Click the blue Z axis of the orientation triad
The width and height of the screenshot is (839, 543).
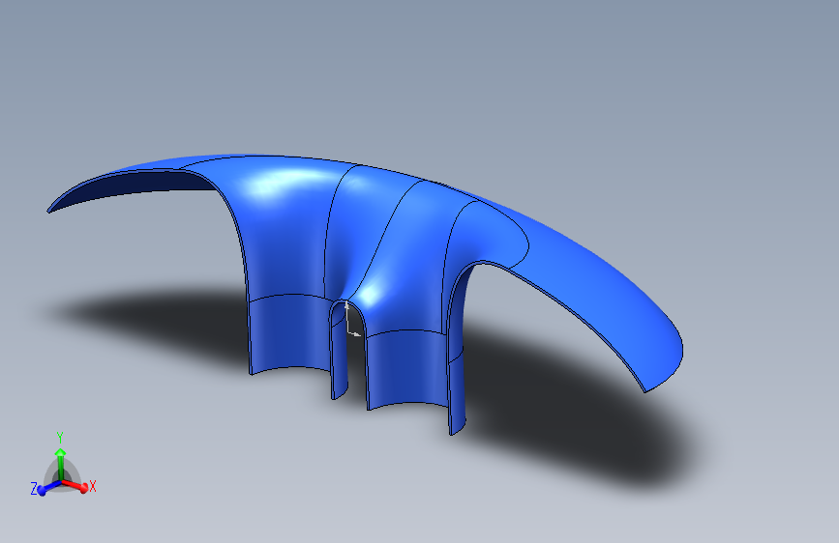tap(49, 487)
